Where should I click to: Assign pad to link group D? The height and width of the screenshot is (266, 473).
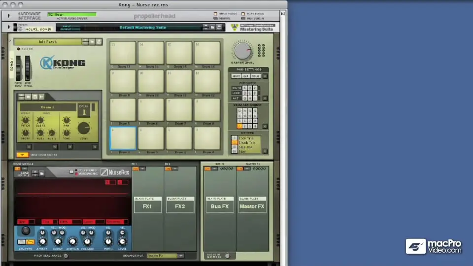tap(245, 93)
